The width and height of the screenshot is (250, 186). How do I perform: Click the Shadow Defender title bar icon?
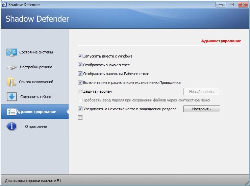(x=4, y=4)
